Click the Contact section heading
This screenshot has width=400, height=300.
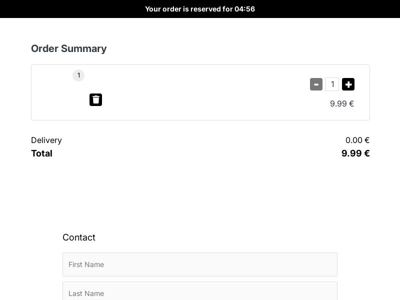tap(79, 237)
